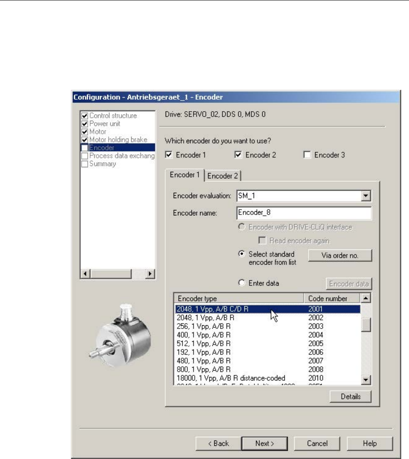Click the step list right scroll arrow
This screenshot has width=409, height=459.
pos(150,274)
